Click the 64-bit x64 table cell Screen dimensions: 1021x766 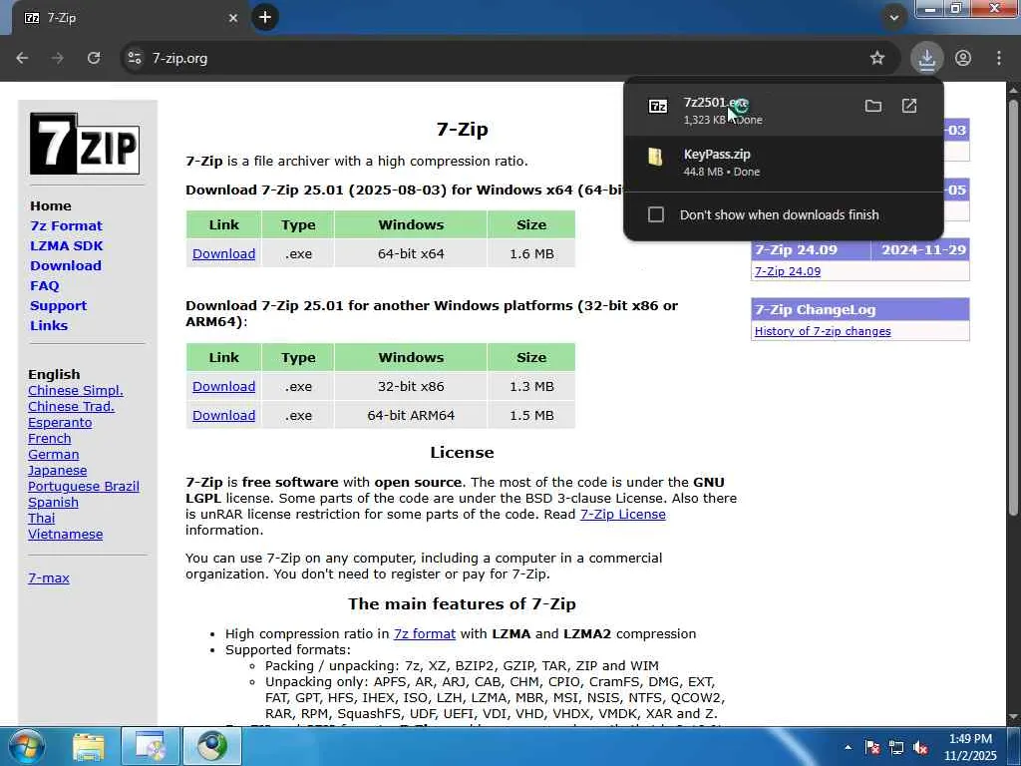[x=411, y=254]
